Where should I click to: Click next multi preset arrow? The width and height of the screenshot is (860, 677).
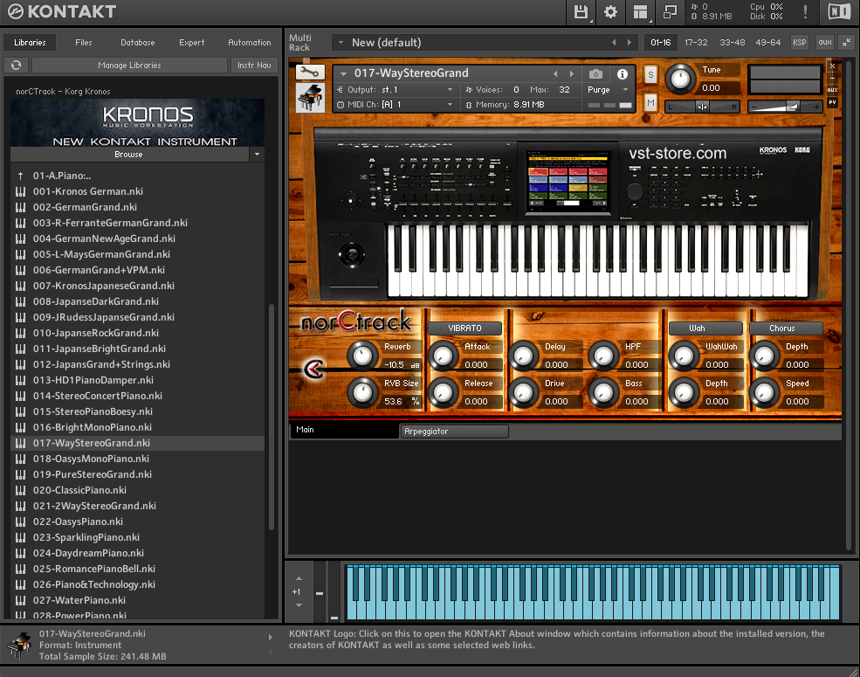[630, 43]
